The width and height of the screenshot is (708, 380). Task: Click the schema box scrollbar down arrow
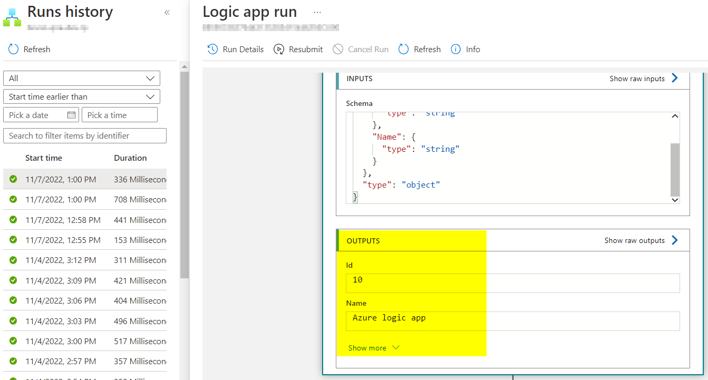[x=675, y=200]
